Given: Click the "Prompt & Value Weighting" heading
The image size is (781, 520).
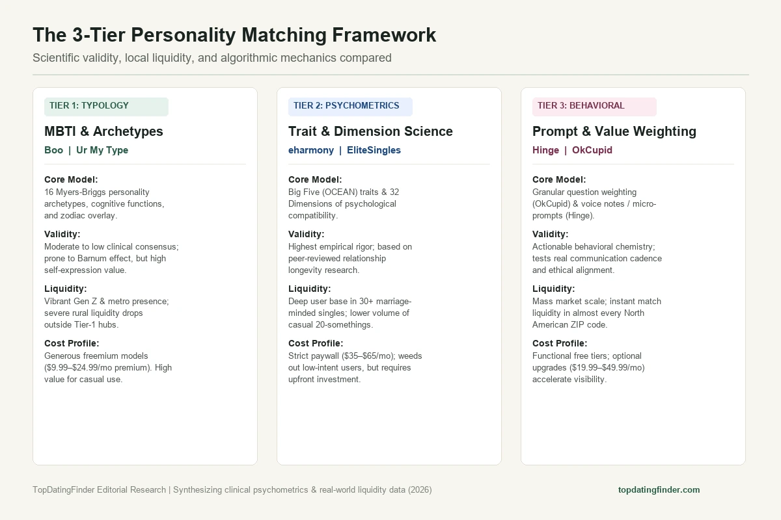Looking at the screenshot, I should pos(614,131).
